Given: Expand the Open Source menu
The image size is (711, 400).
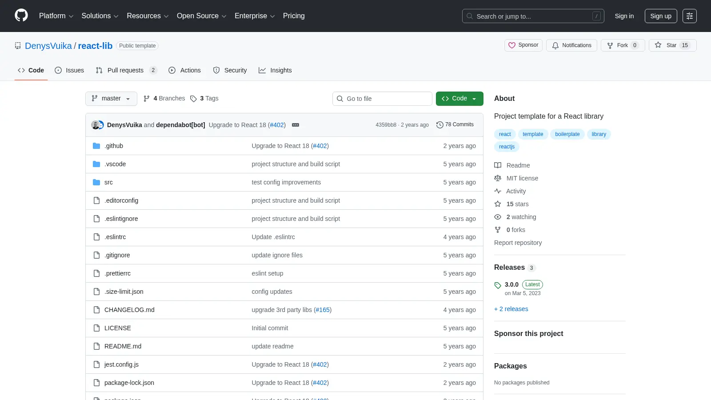Looking at the screenshot, I should click(202, 16).
